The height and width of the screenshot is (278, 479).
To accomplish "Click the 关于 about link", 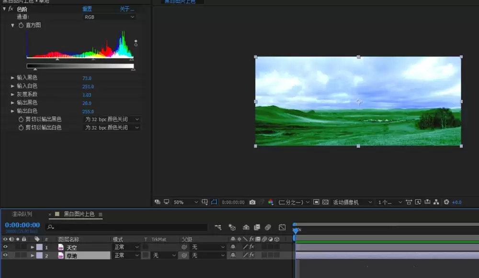I will click(127, 9).
